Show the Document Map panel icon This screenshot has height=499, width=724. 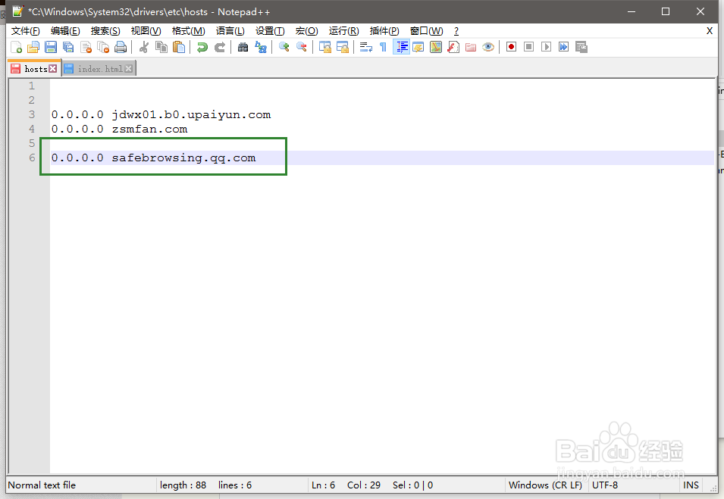point(436,47)
